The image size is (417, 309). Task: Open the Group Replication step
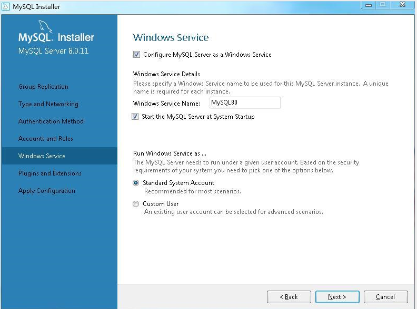pyautogui.click(x=43, y=87)
